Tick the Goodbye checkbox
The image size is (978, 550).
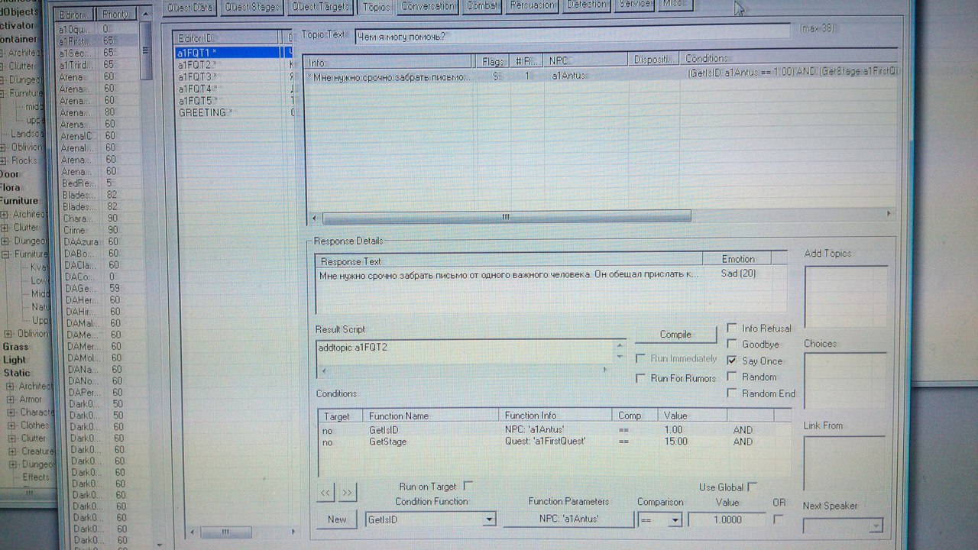pos(732,344)
